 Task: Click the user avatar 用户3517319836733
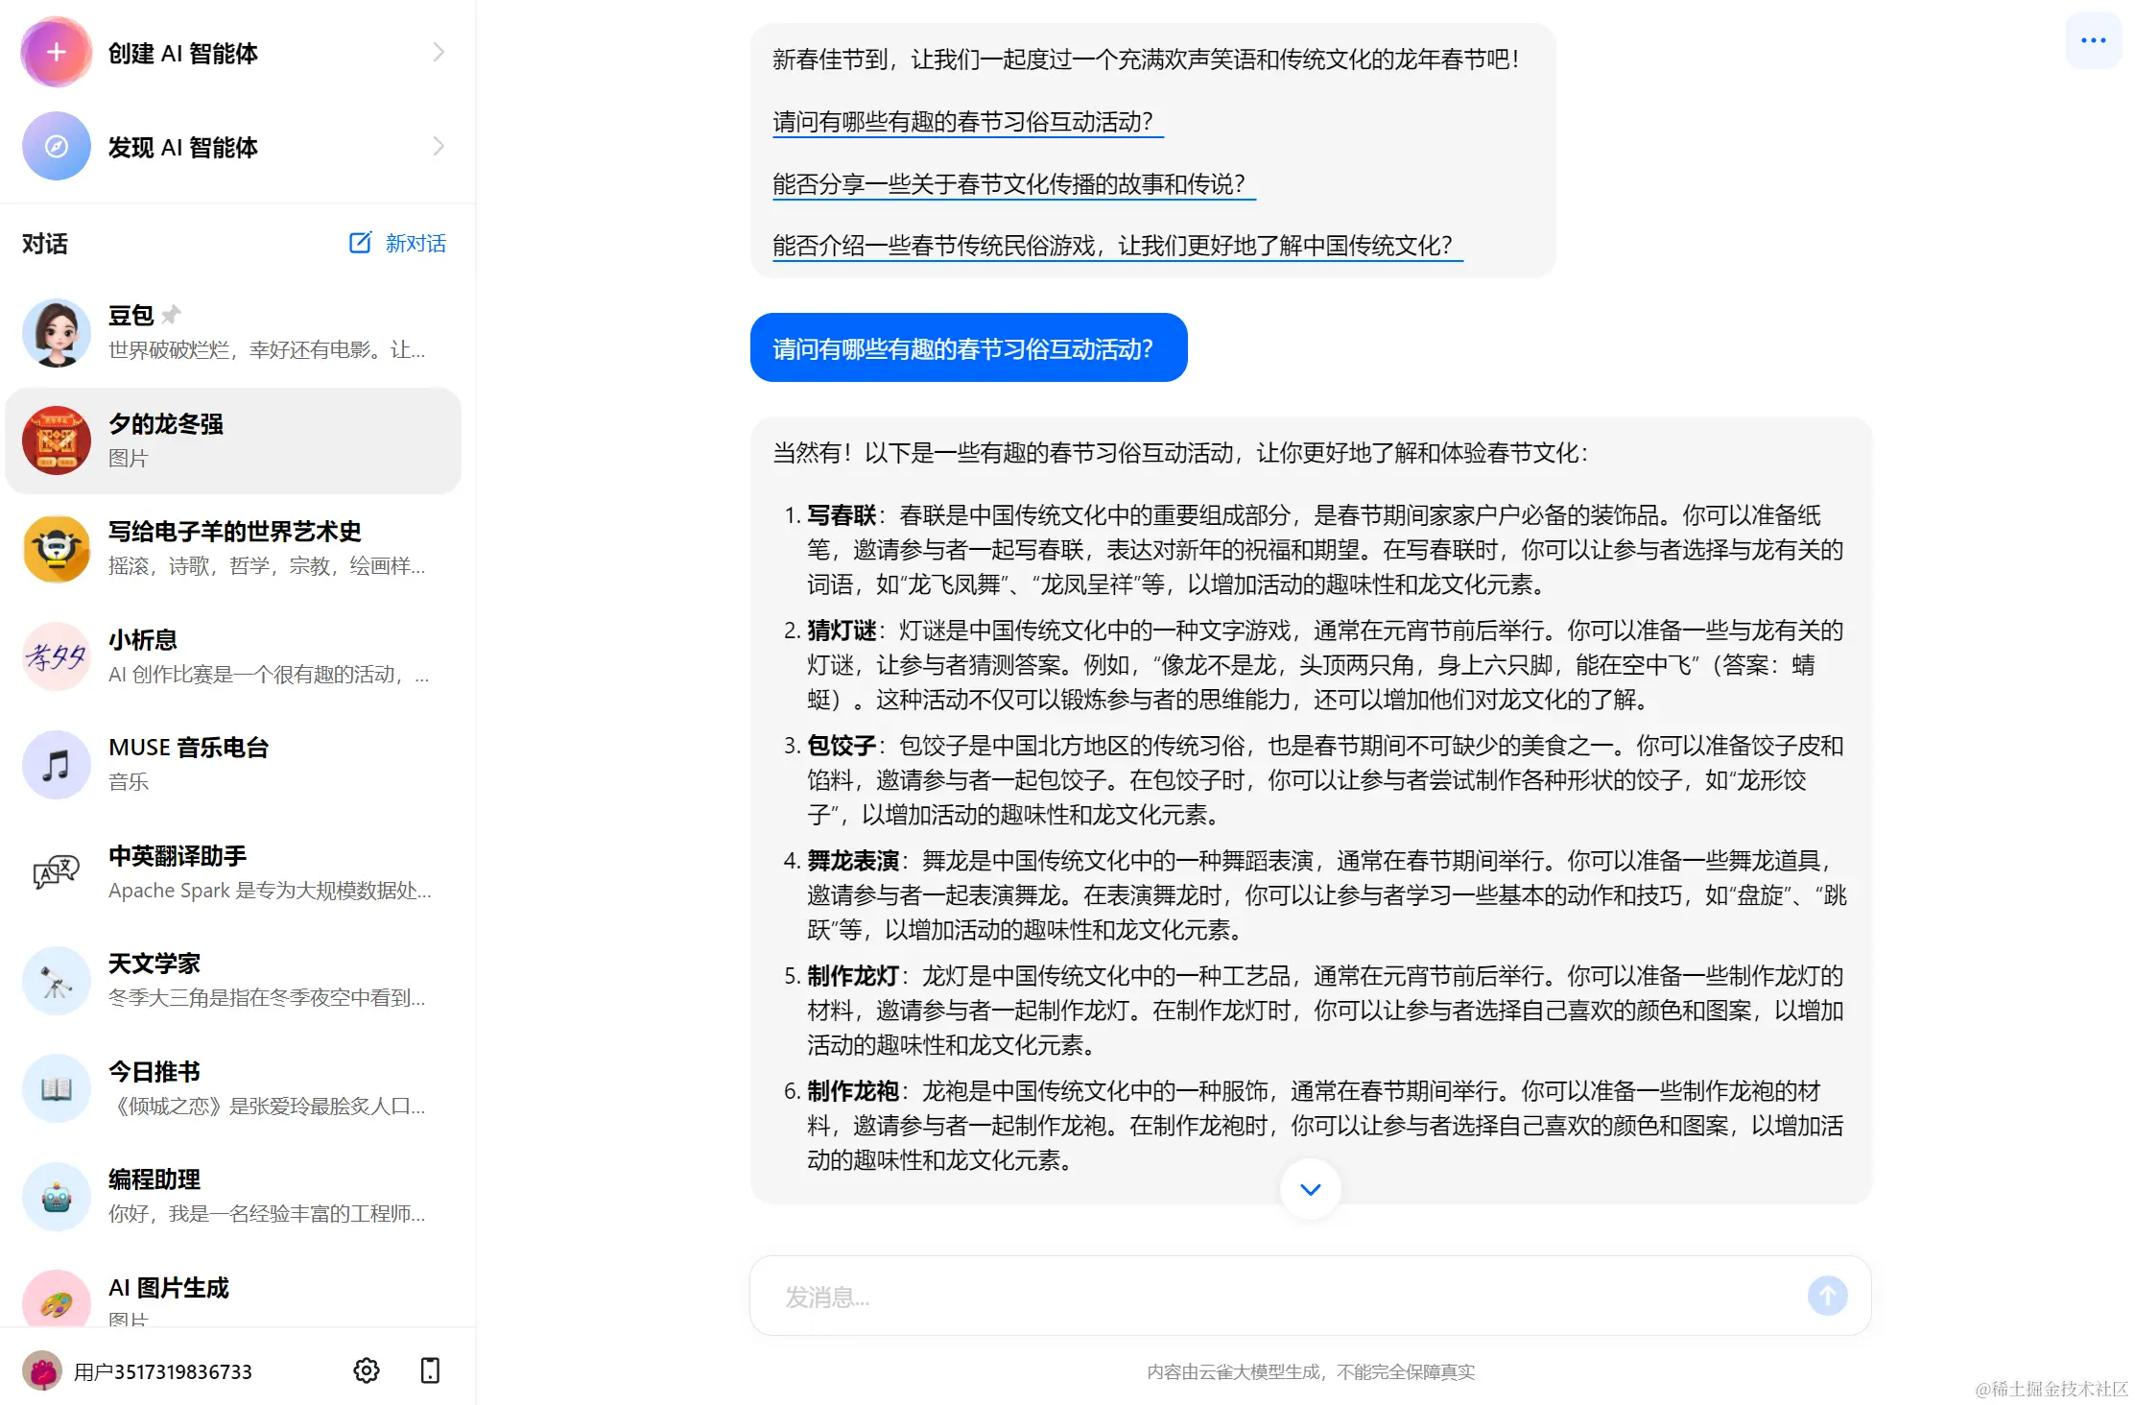(x=42, y=1370)
